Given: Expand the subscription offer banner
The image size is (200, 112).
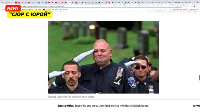Looking at the screenshot, I should pyautogui.click(x=196, y=106).
